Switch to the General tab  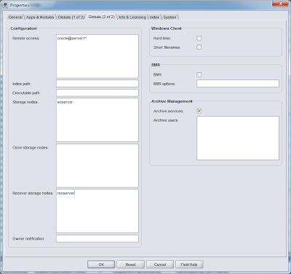[15, 17]
